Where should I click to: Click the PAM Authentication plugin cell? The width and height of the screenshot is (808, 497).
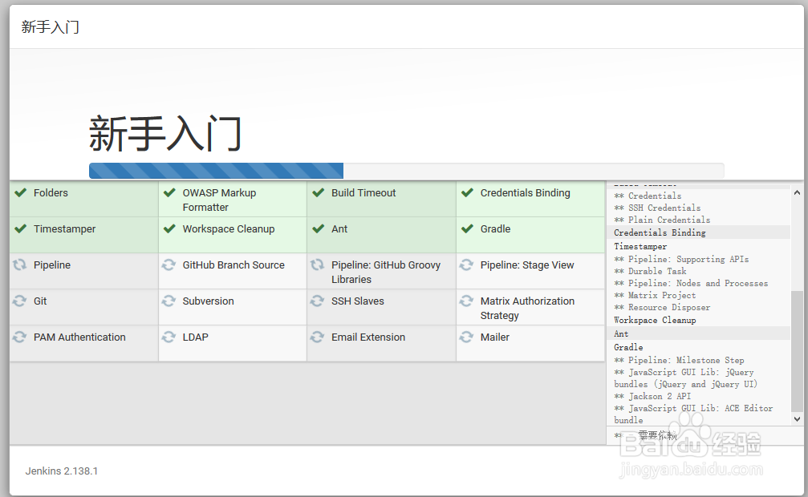[x=83, y=343]
